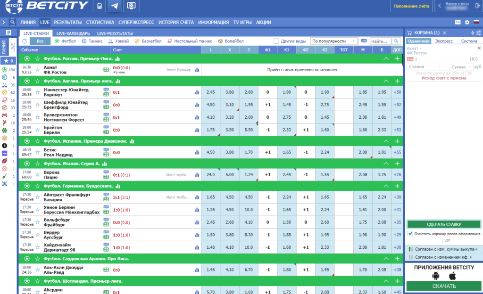The height and width of the screenshot is (294, 483).
Task: Collapse the Германия Бундеслига section
Action: coord(386,186)
